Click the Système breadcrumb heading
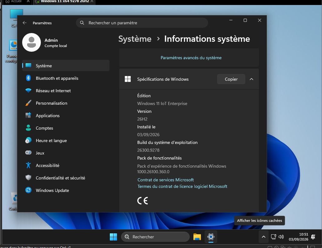This screenshot has width=322, height=248. pyautogui.click(x=135, y=39)
